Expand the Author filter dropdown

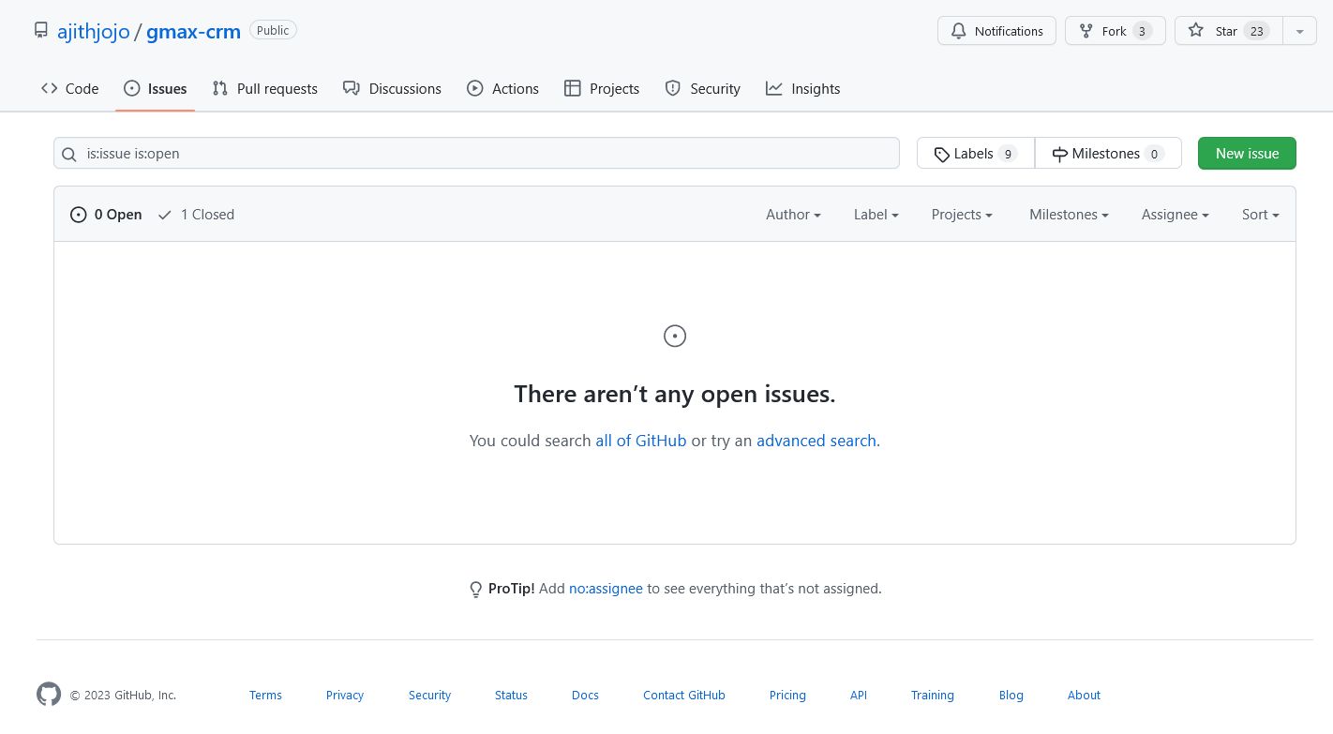[x=793, y=215]
